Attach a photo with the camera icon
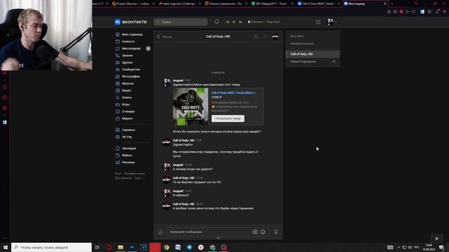449x252 pixels. pyautogui.click(x=255, y=232)
